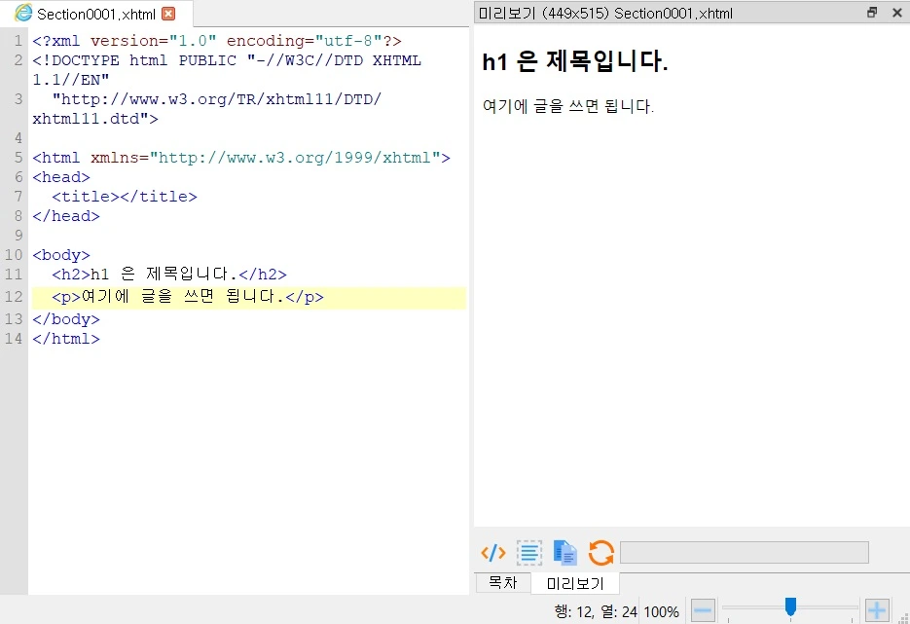
Task: Click the Copy selection icon in preview toolbar
Action: click(x=564, y=553)
